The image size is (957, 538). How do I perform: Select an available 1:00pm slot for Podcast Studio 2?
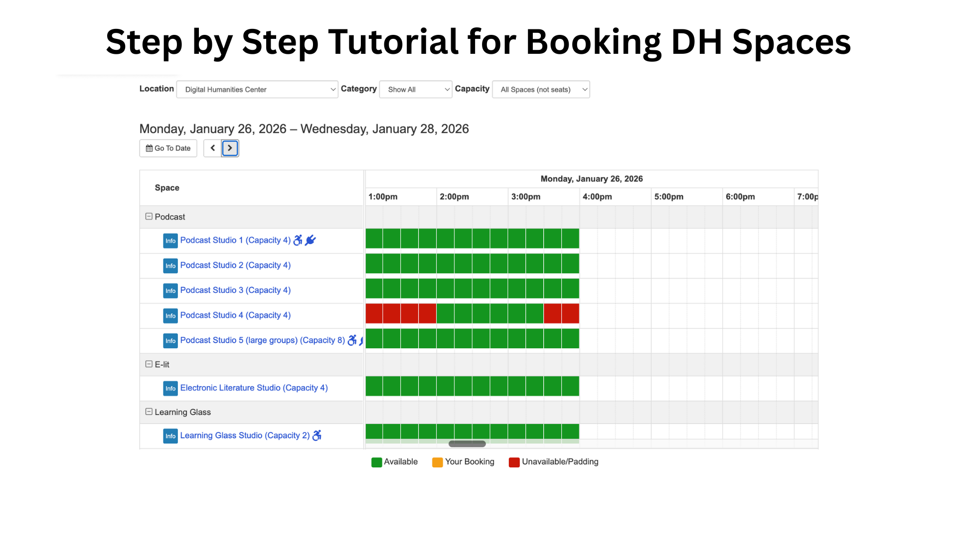373,264
